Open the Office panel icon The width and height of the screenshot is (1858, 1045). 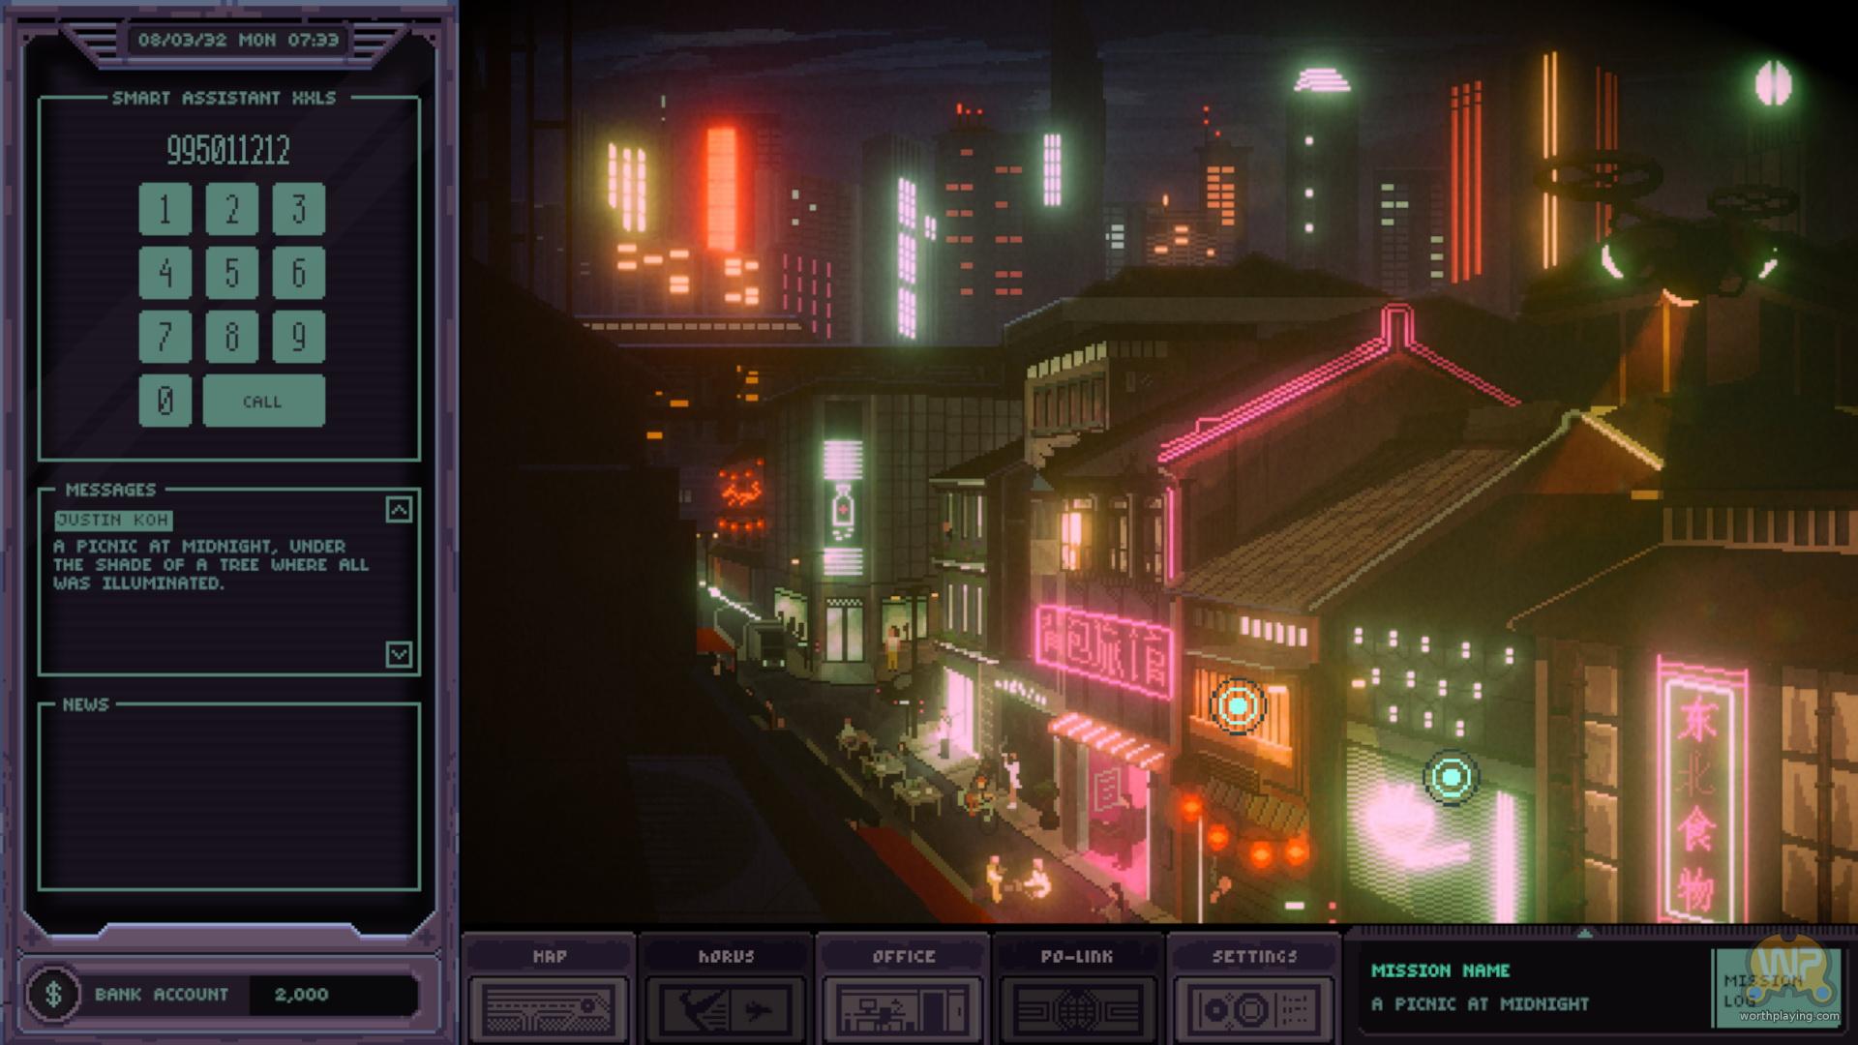pos(903,1009)
